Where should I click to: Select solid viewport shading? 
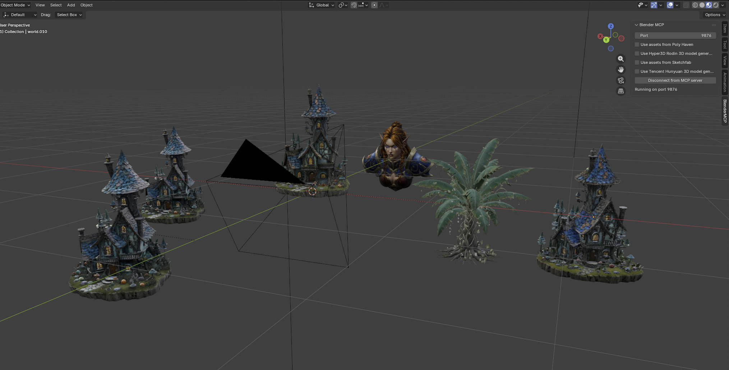pyautogui.click(x=702, y=5)
